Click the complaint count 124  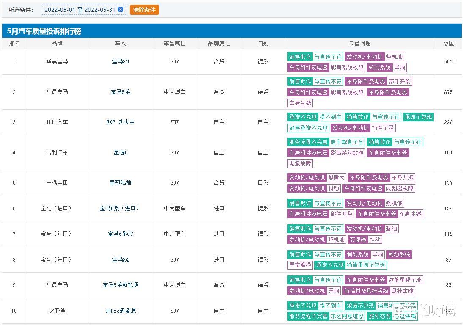click(449, 208)
